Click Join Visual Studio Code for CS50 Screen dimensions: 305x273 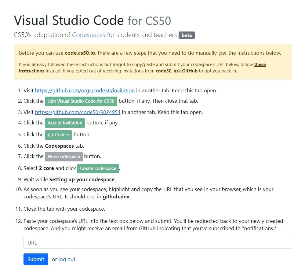click(81, 101)
